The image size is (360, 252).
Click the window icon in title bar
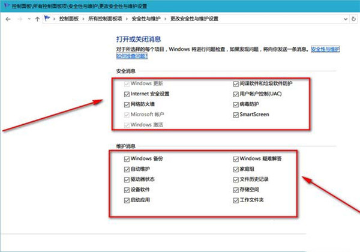coord(5,5)
